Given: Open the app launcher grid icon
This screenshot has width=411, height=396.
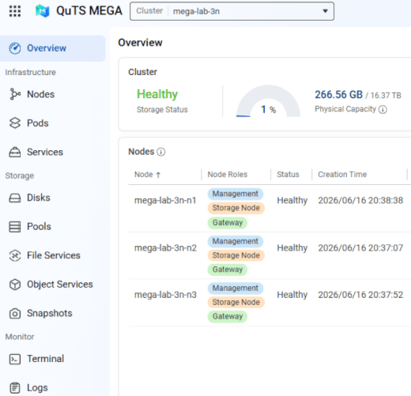Looking at the screenshot, I should (15, 11).
